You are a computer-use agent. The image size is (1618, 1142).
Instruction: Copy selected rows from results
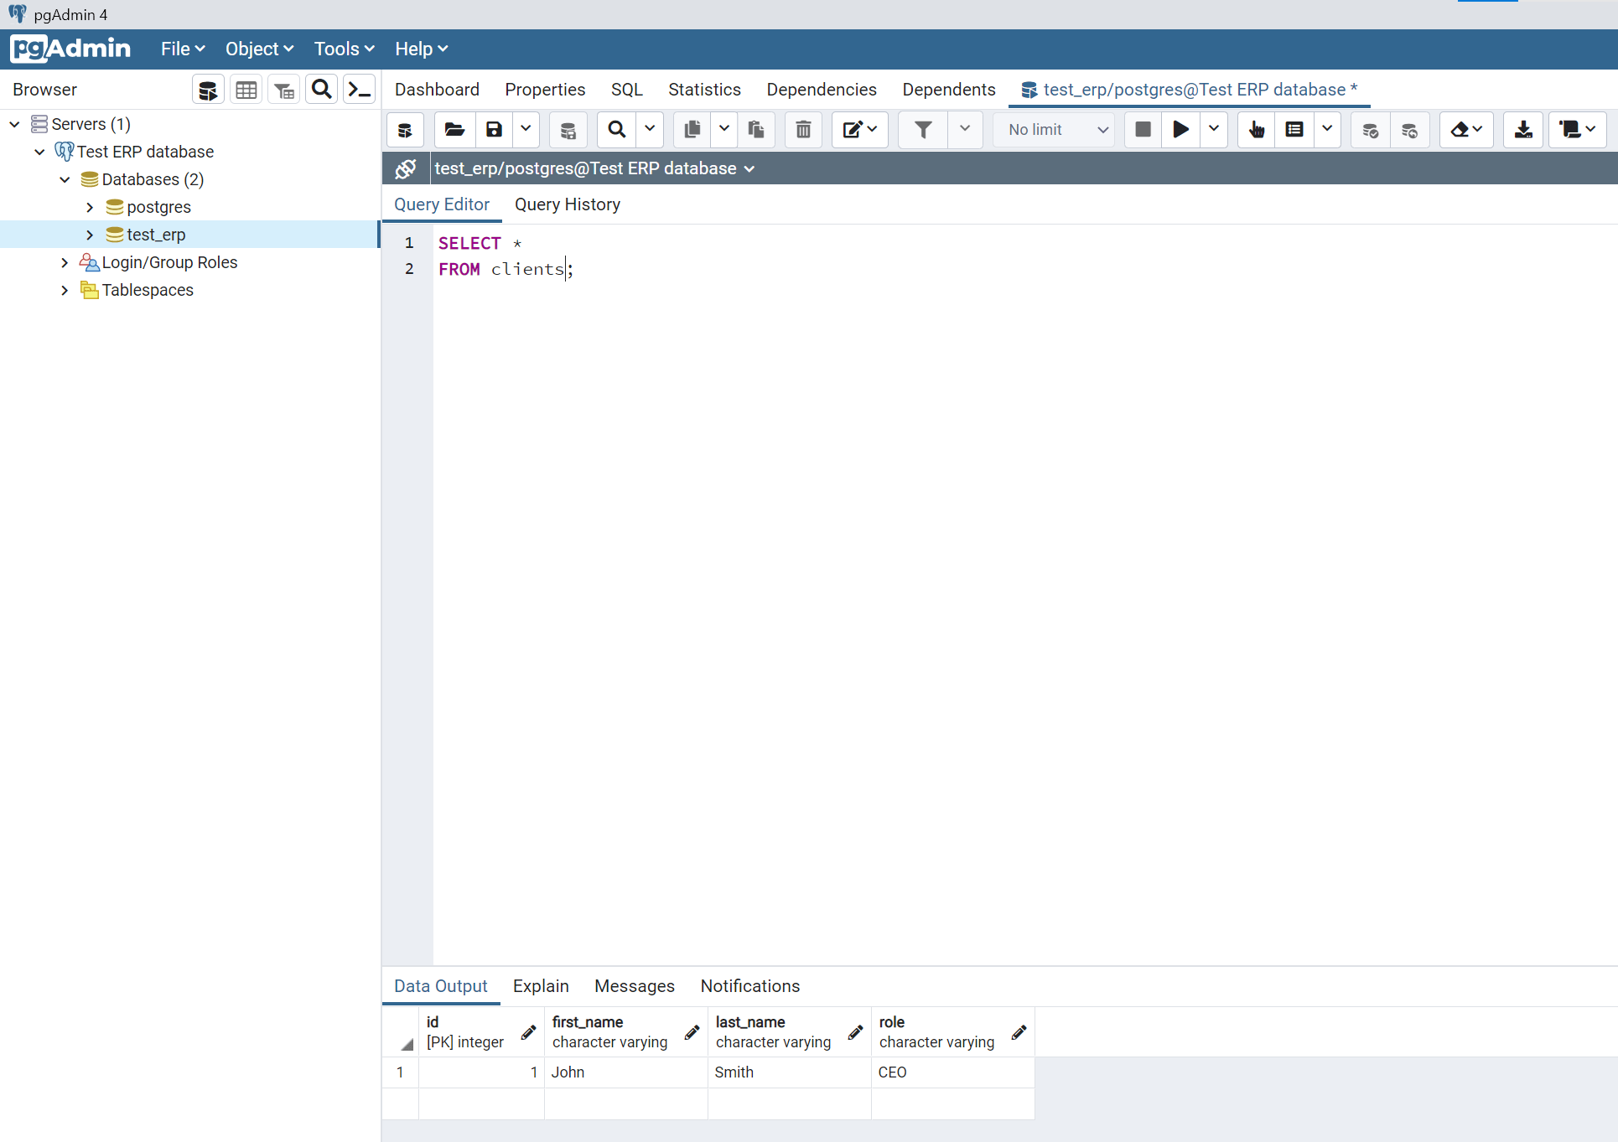click(692, 130)
